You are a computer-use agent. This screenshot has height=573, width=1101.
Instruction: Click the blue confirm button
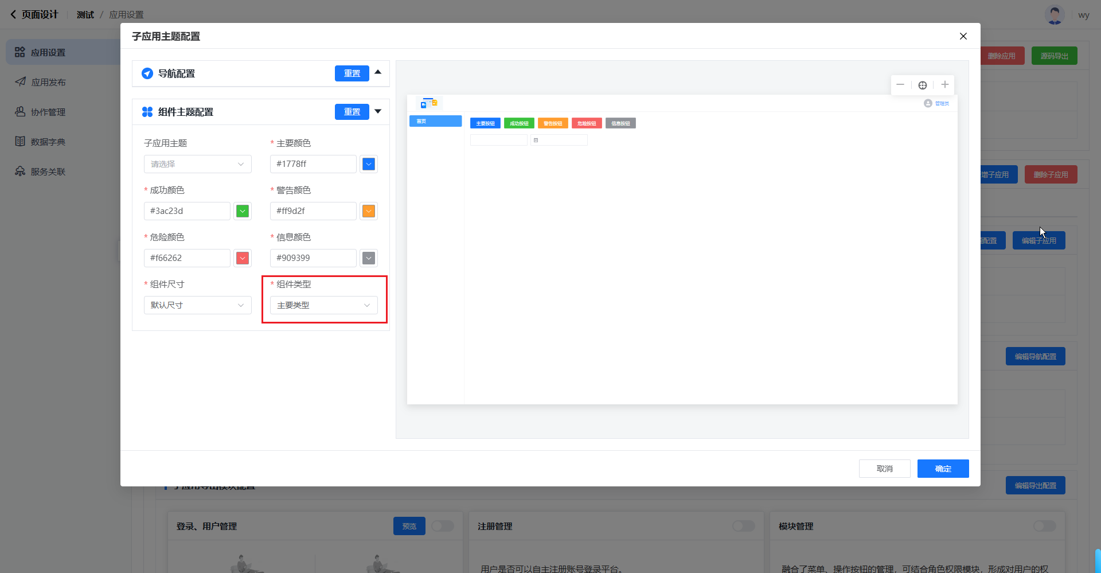(943, 469)
